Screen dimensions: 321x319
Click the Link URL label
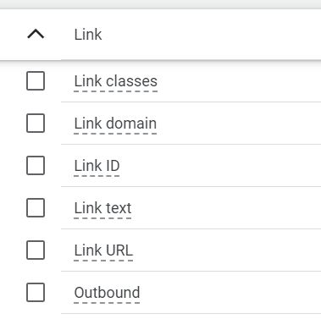pyautogui.click(x=103, y=250)
